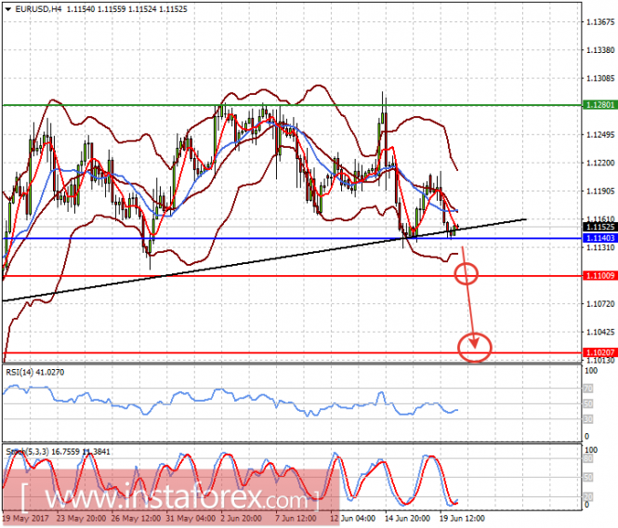Click the current price tag 1.11525
The height and width of the screenshot is (528, 618).
tap(598, 227)
